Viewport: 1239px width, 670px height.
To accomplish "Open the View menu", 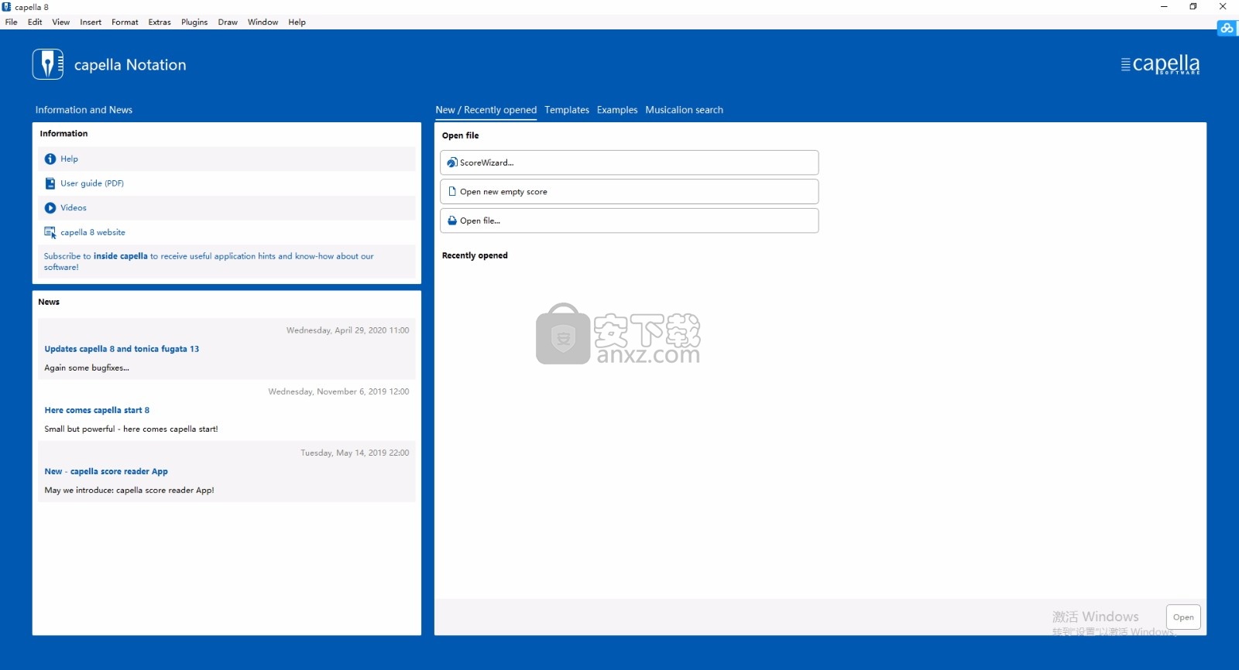I will click(x=60, y=22).
